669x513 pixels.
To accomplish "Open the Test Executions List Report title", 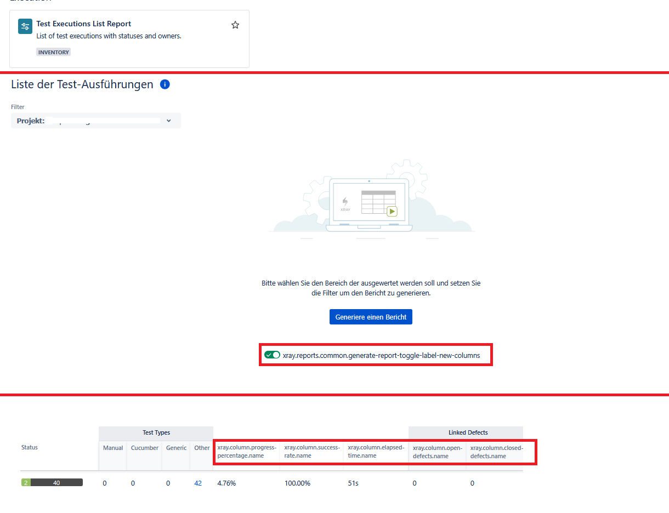I will (83, 24).
